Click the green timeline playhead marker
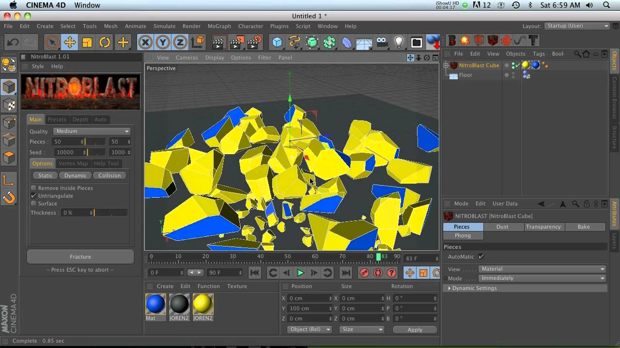Viewport: 620px width, 348px height. [x=379, y=257]
